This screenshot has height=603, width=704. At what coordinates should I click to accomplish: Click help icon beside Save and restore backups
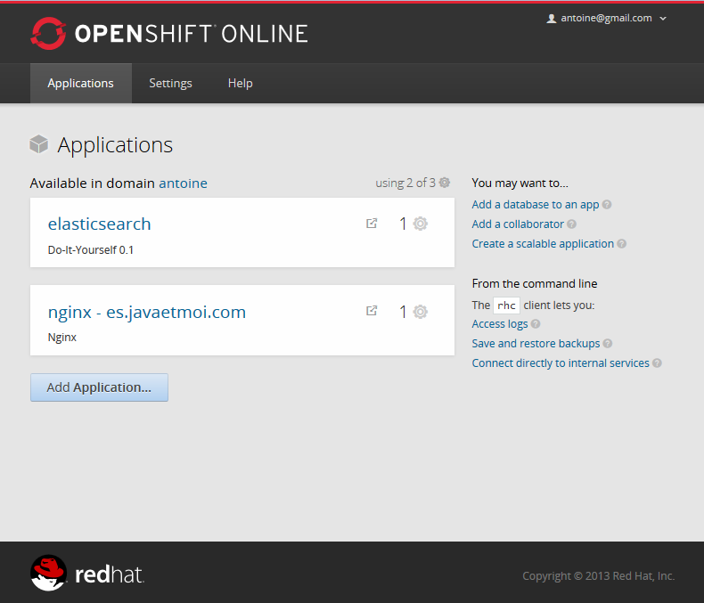pos(608,344)
